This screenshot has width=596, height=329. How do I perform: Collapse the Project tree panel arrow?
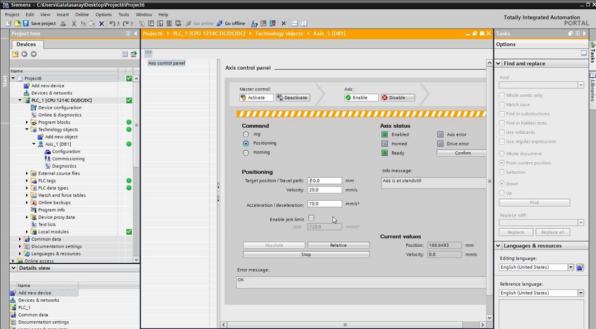135,33
